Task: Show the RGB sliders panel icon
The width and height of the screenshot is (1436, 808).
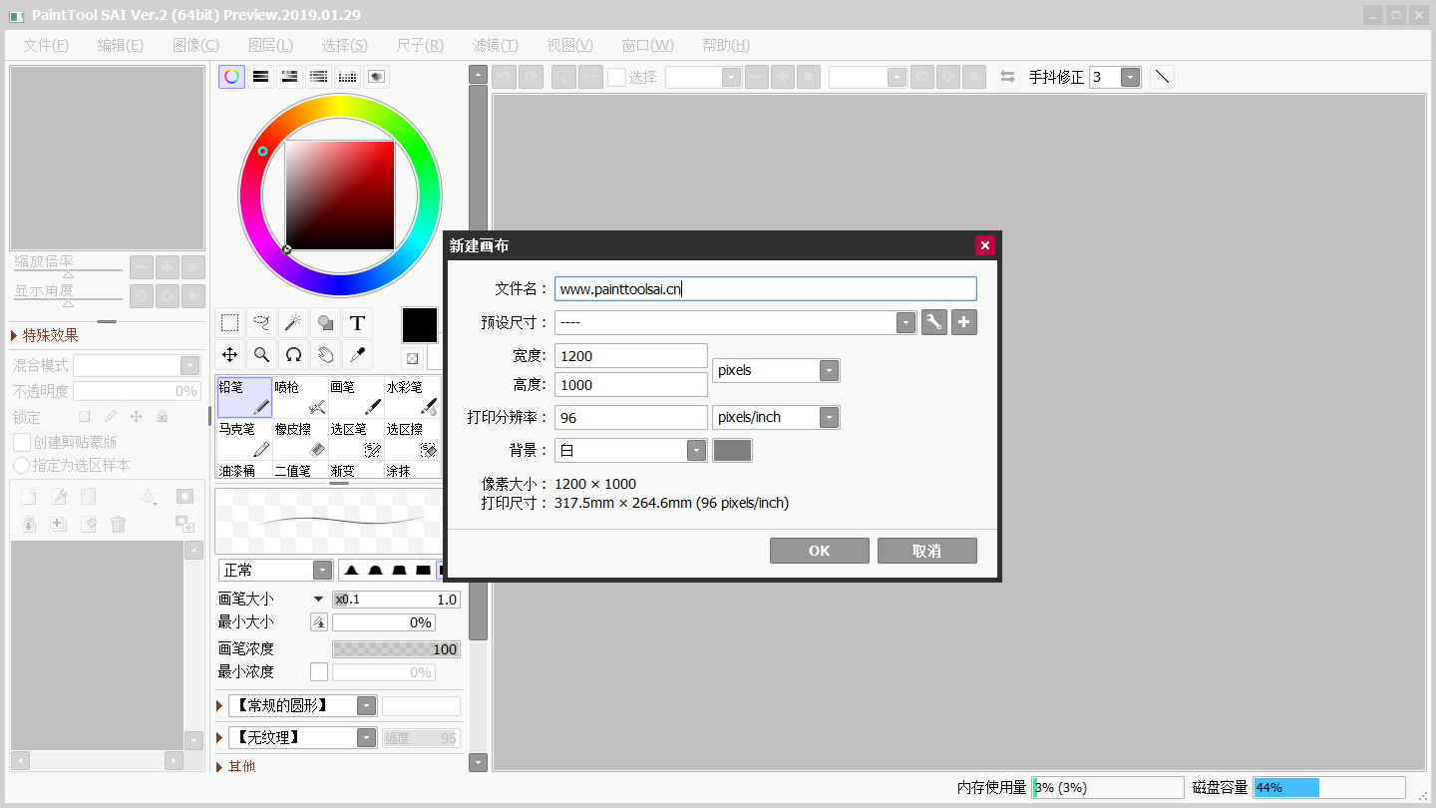Action: point(260,77)
